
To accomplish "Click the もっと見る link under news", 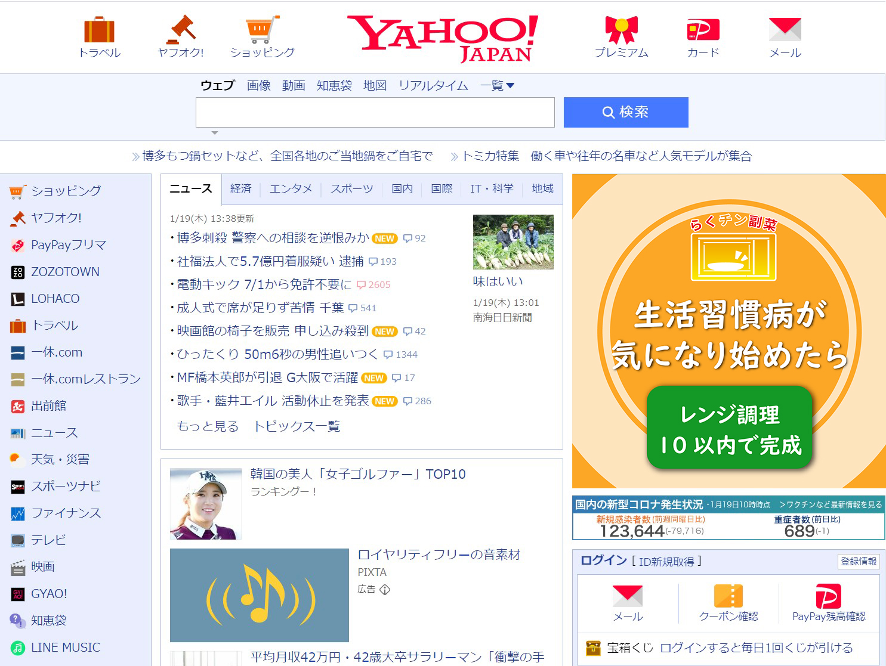I will point(208,426).
